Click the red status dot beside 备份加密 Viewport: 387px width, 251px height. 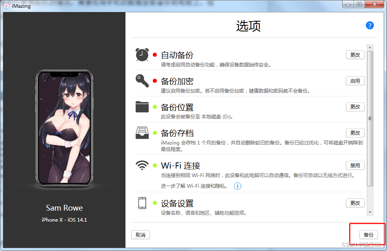coord(155,81)
